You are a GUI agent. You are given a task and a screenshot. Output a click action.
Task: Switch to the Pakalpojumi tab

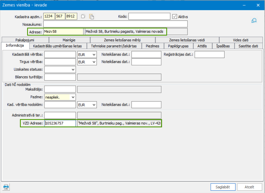(x=25, y=40)
